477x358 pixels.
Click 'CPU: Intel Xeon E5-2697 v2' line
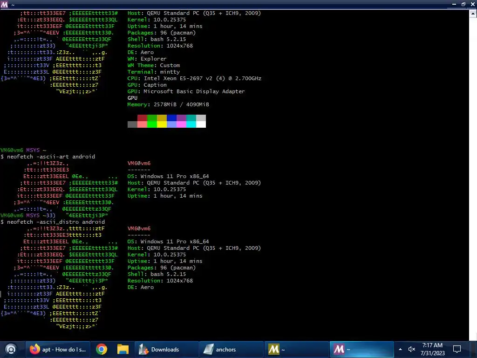[194, 78]
